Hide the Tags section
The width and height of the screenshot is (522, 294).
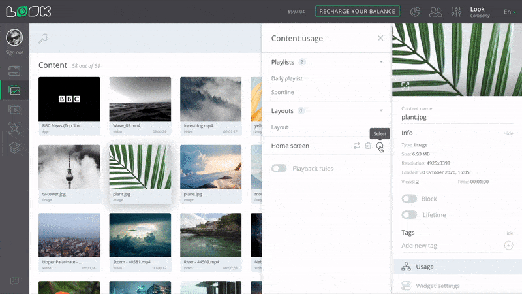coord(508,233)
